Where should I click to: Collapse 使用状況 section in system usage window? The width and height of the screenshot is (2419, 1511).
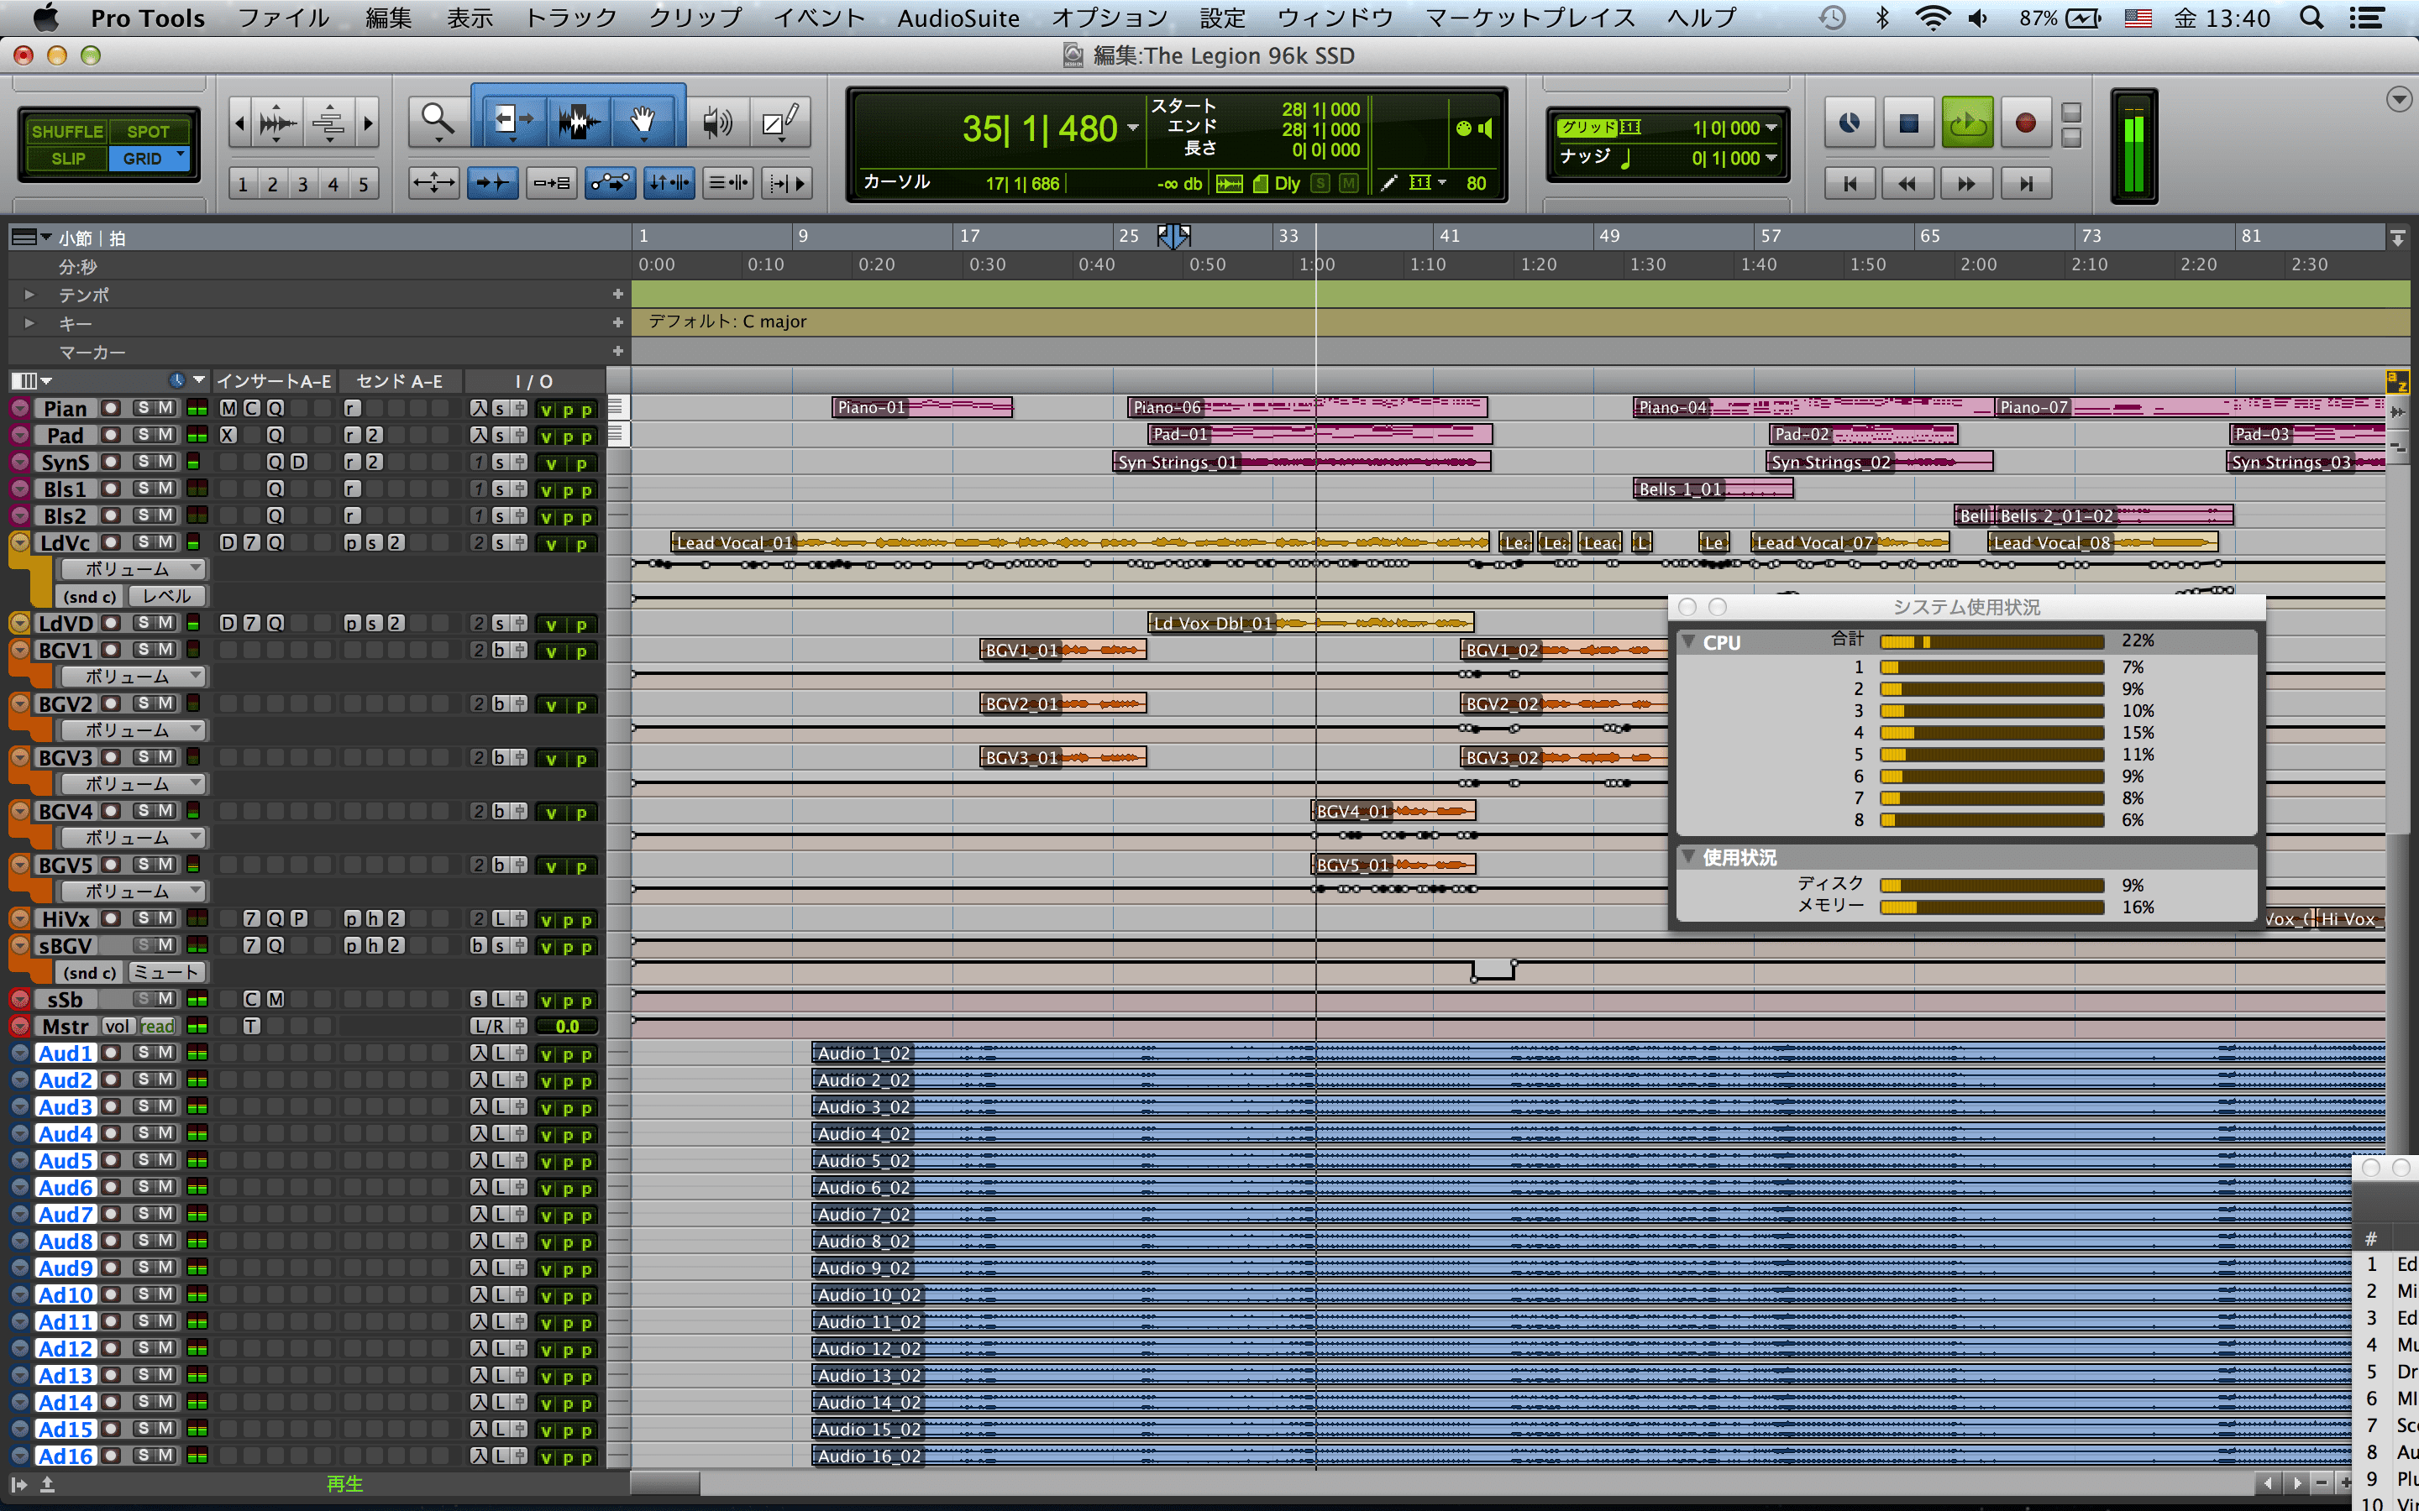click(1688, 856)
